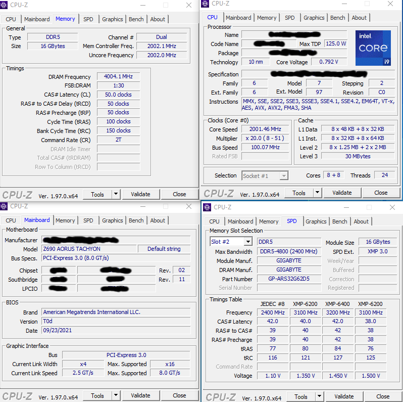
Task: Click the CPU-Z icon in the CPU window title
Action: [205, 4]
